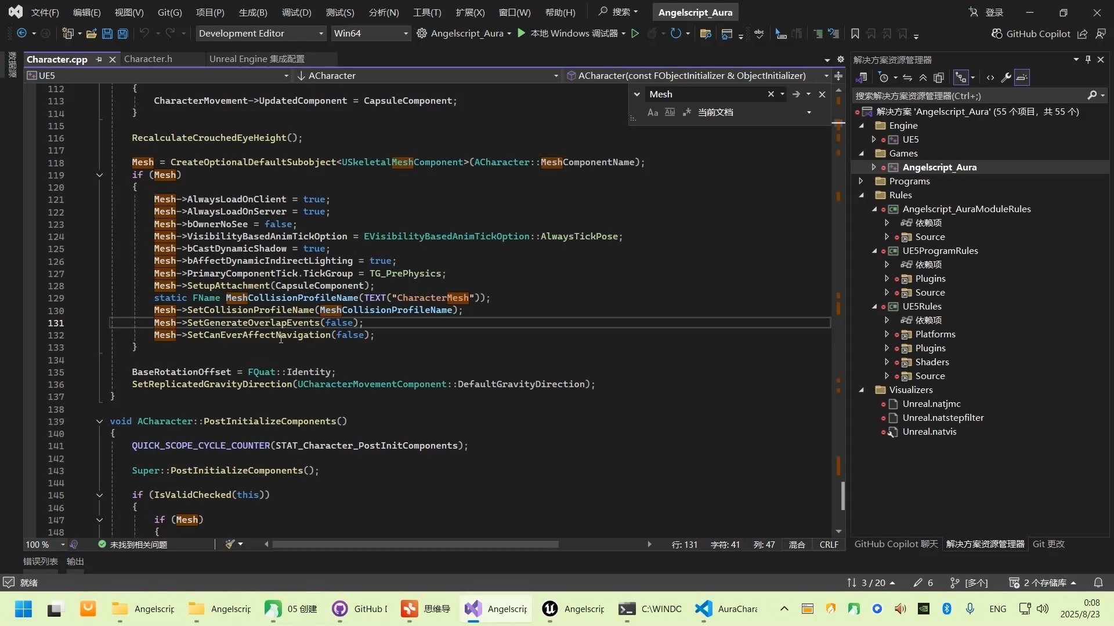Open GitHub Copilot button
This screenshot has width=1114, height=626.
point(1030,34)
